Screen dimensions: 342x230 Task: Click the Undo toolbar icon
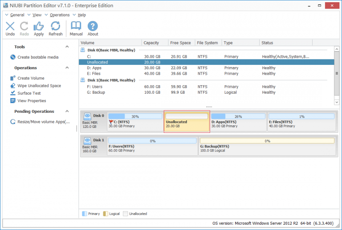click(x=10, y=26)
